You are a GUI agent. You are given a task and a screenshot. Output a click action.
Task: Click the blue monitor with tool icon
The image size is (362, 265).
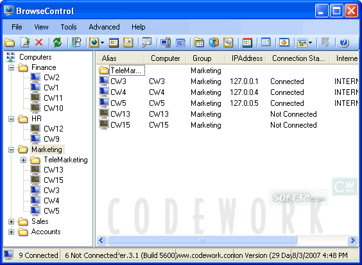tap(166, 42)
